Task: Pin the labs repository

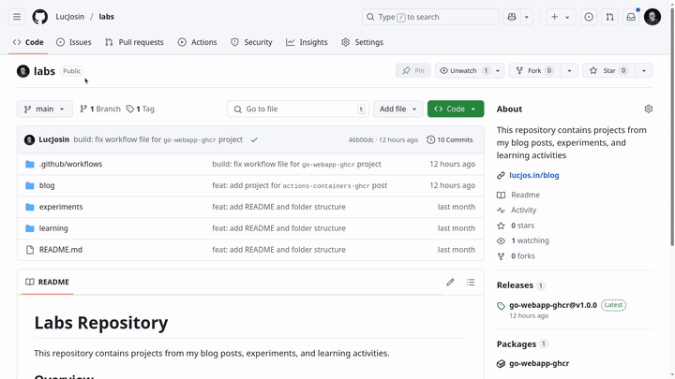Action: [412, 71]
